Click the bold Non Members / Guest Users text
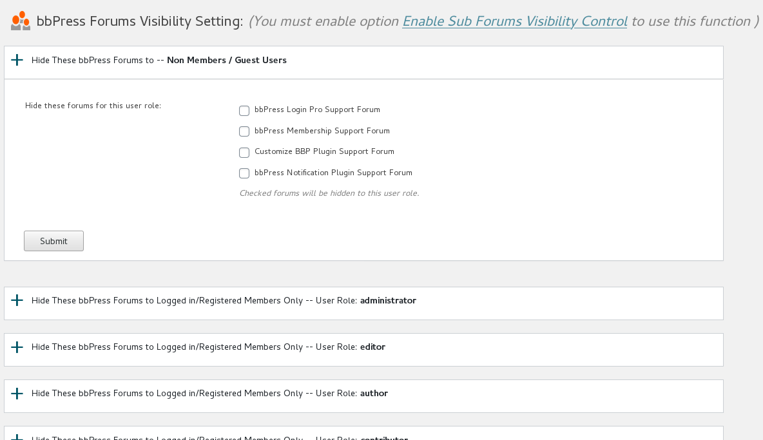The height and width of the screenshot is (440, 763). coord(226,60)
